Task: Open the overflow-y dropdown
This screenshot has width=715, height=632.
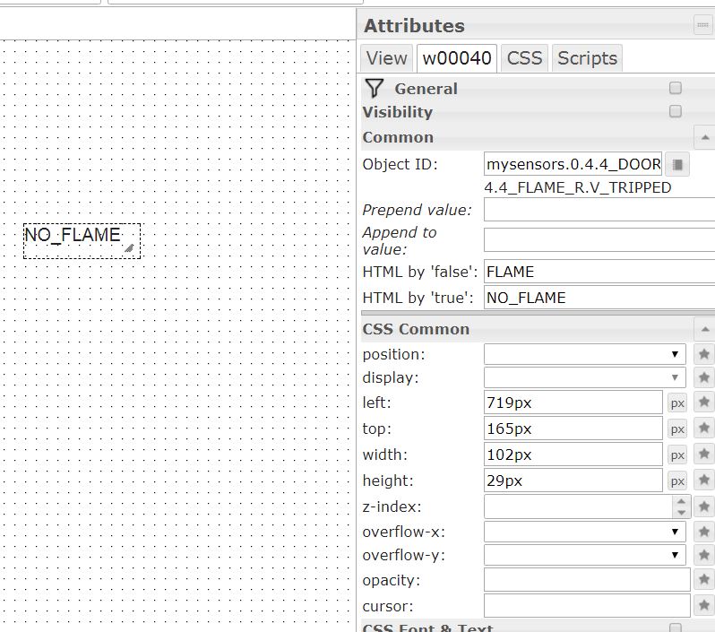Action: click(584, 556)
